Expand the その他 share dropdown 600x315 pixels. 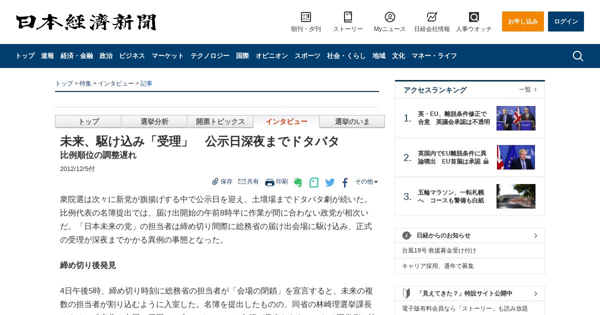pos(366,181)
